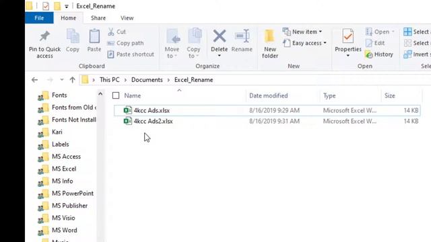Navigate to This PC breadcrumb
Screen dimensions: 431x242
coord(109,80)
